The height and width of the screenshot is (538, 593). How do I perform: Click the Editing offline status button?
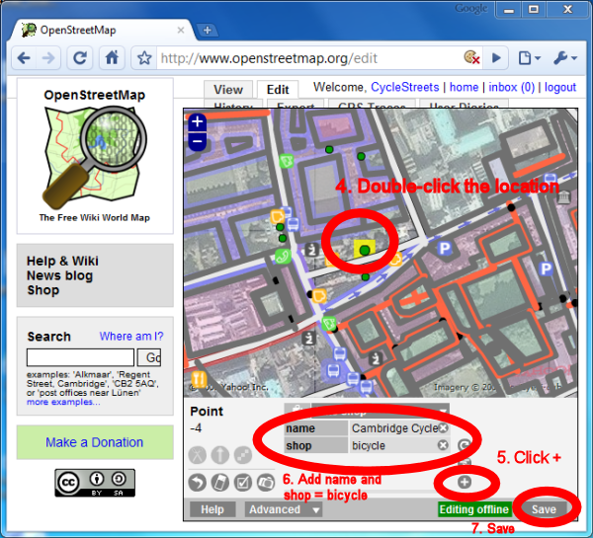474,509
